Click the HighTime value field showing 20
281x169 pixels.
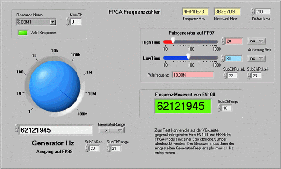(234, 41)
